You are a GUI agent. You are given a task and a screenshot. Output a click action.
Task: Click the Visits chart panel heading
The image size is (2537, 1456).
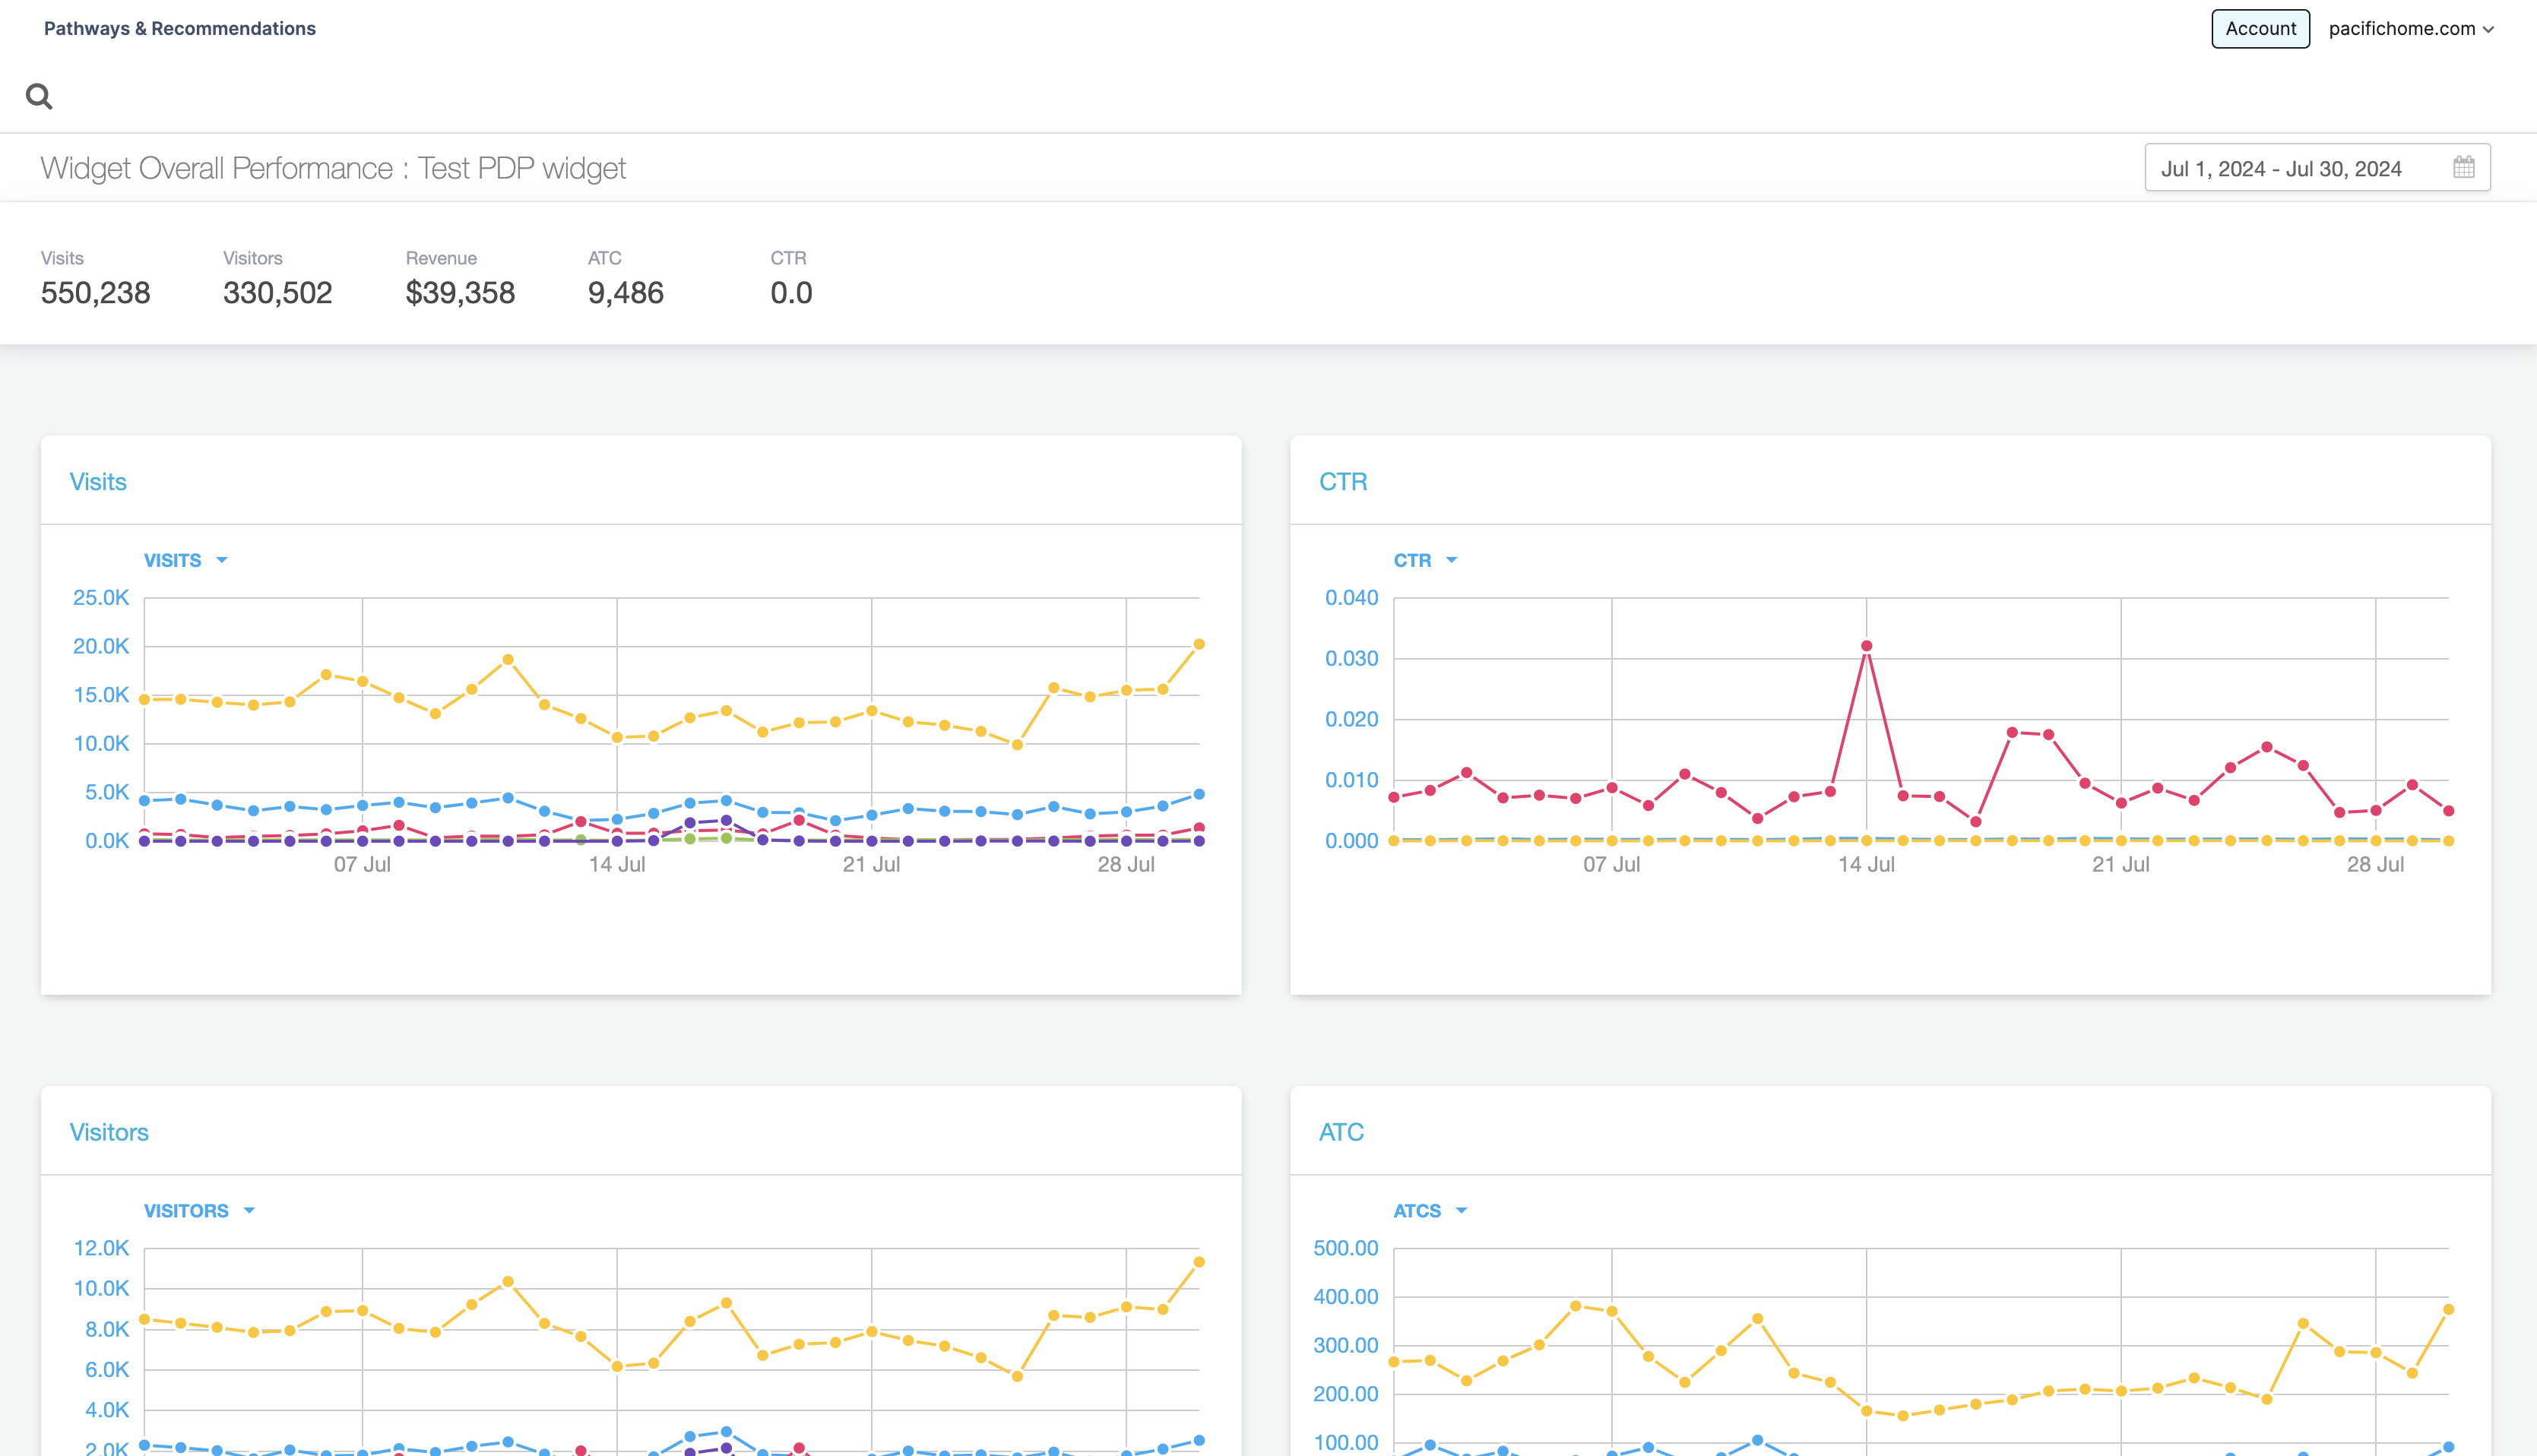point(98,482)
